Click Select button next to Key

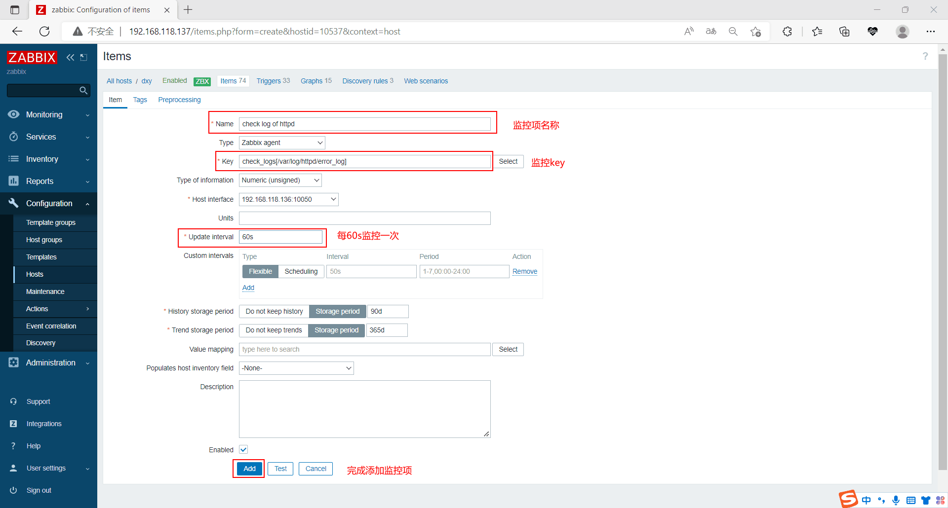click(508, 161)
